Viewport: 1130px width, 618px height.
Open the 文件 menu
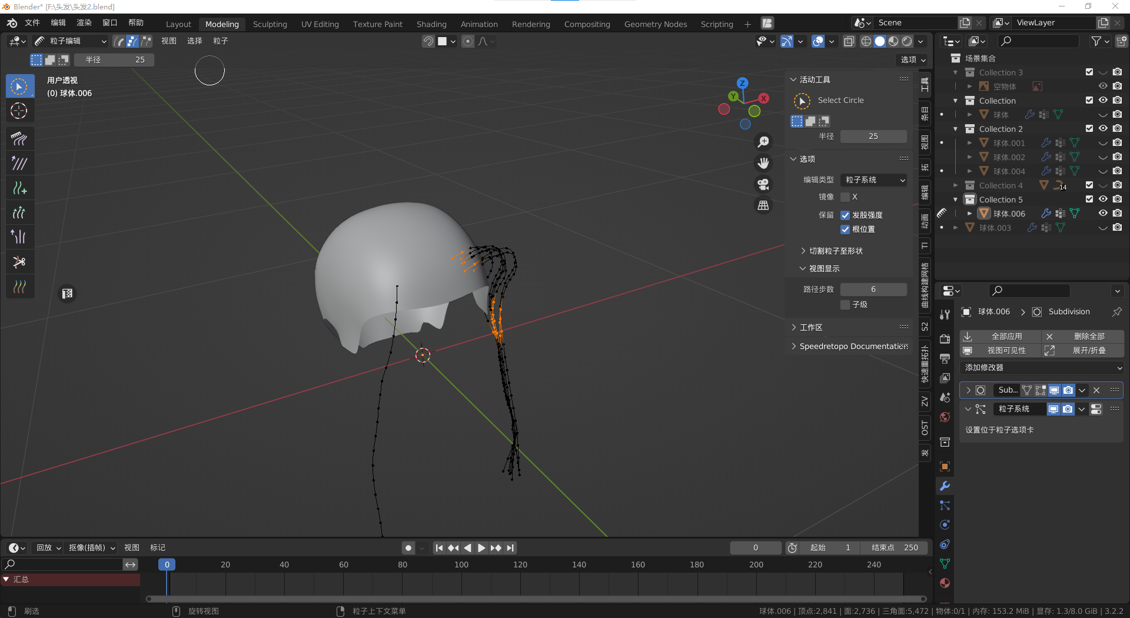tap(32, 23)
